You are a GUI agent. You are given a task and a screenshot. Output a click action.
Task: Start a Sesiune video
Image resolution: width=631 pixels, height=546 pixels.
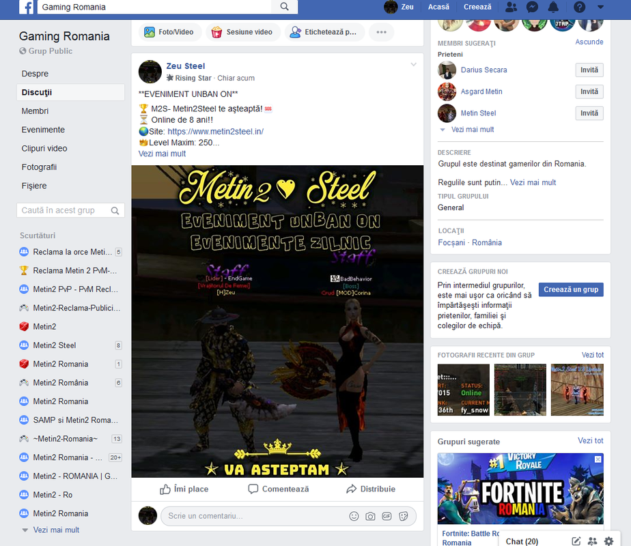coord(242,32)
